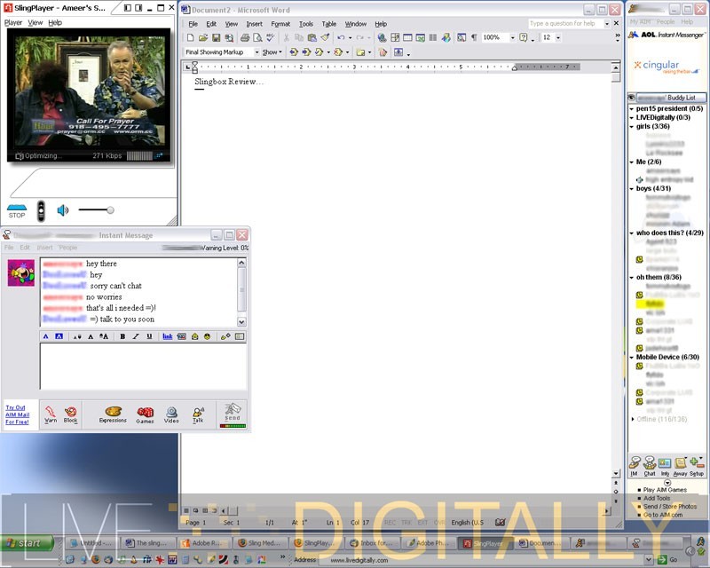Image resolution: width=710 pixels, height=568 pixels.
Task: Click the Try Out AIM Mail link
Action: pyautogui.click(x=17, y=414)
